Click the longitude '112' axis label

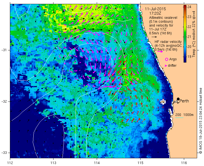(10, 163)
